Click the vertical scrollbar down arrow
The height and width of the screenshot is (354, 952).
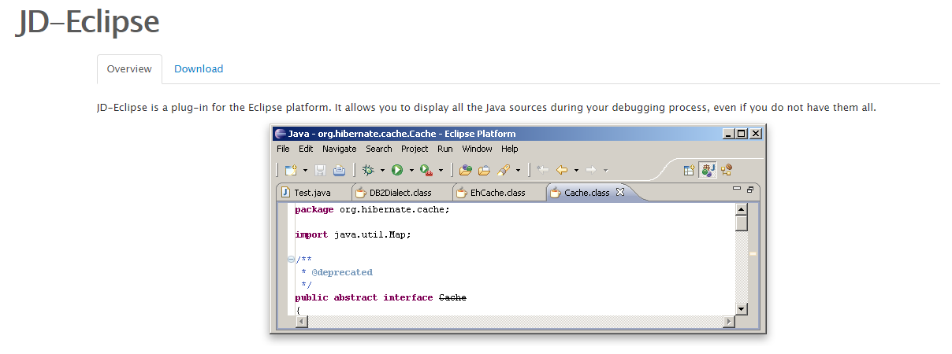click(742, 308)
